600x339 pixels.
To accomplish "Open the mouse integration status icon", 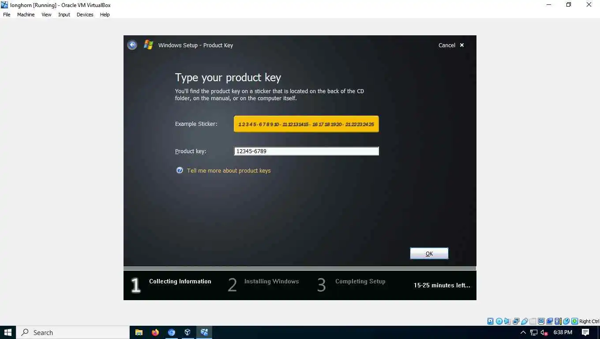I will click(x=566, y=321).
